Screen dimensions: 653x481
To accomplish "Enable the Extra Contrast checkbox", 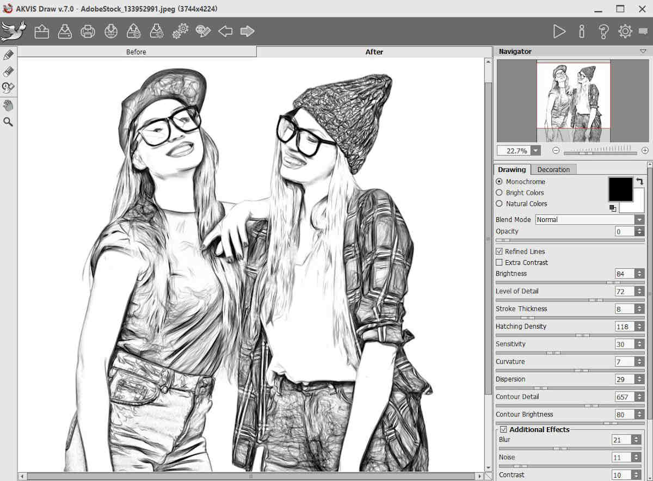I will point(499,262).
